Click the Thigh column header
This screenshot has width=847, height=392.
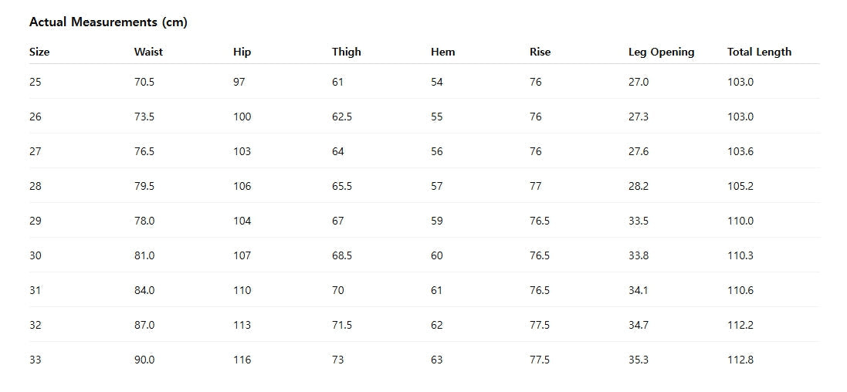click(346, 52)
